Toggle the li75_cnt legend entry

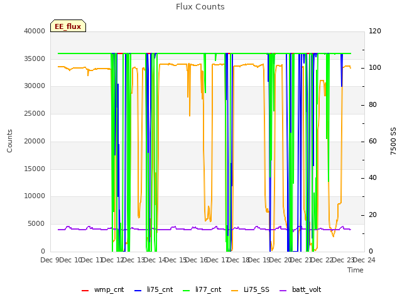(153, 289)
